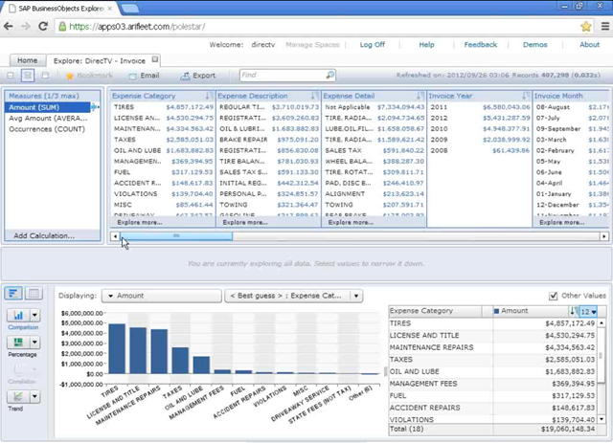Select TIRES in the Expense Category facet

pyautogui.click(x=164, y=107)
